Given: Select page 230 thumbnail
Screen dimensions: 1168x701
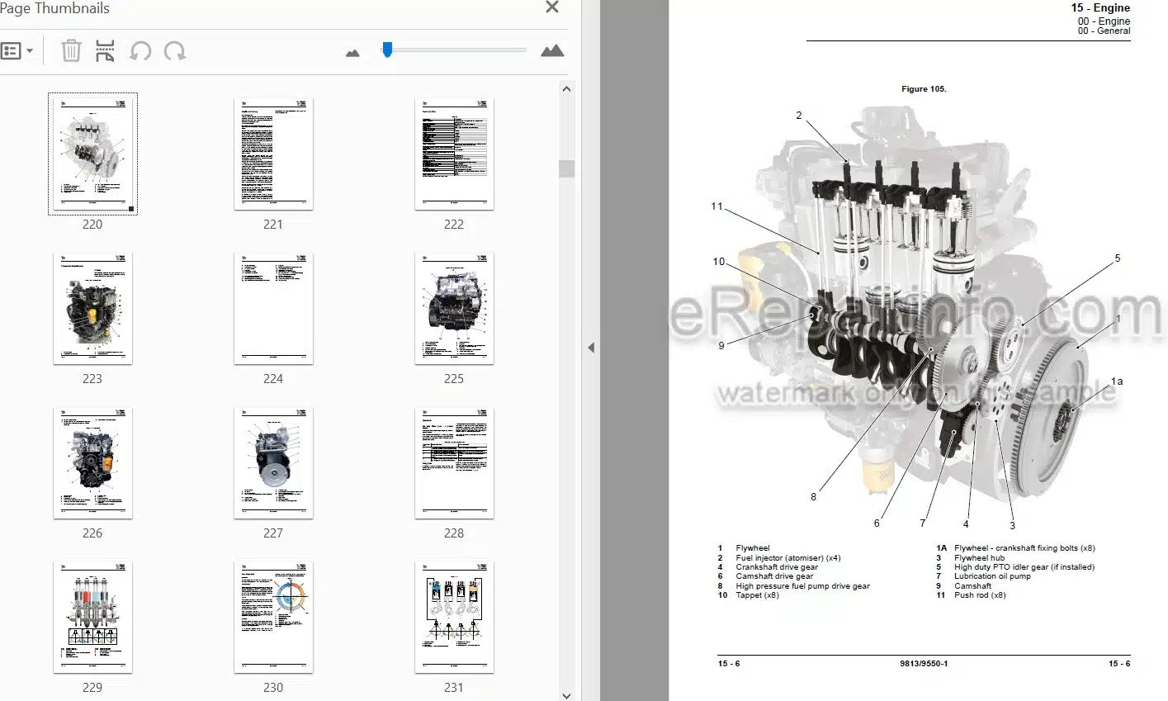Looking at the screenshot, I should click(x=273, y=617).
